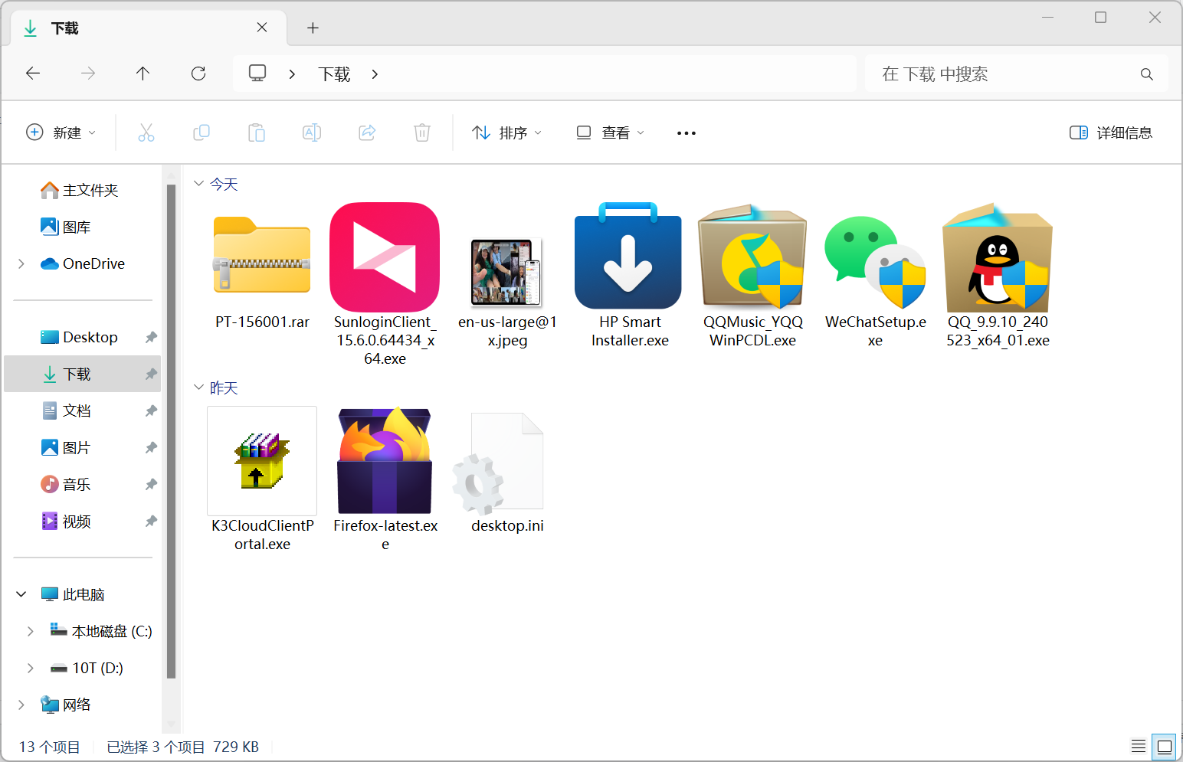Click the Share icon in toolbar
Screen dimensions: 1183x762
[367, 132]
